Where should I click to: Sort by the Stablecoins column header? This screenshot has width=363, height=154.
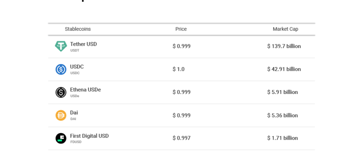[78, 29]
